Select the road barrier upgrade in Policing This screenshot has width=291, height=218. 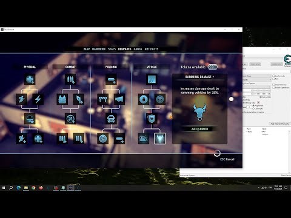[x=103, y=99]
